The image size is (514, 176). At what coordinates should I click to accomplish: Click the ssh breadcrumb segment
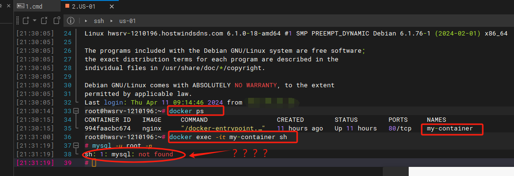(x=99, y=21)
